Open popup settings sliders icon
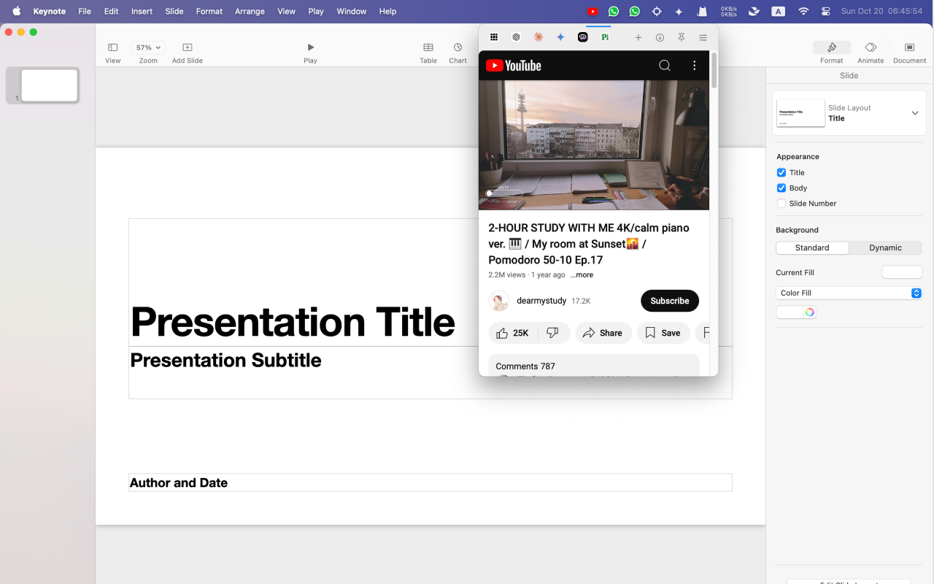 pyautogui.click(x=703, y=37)
